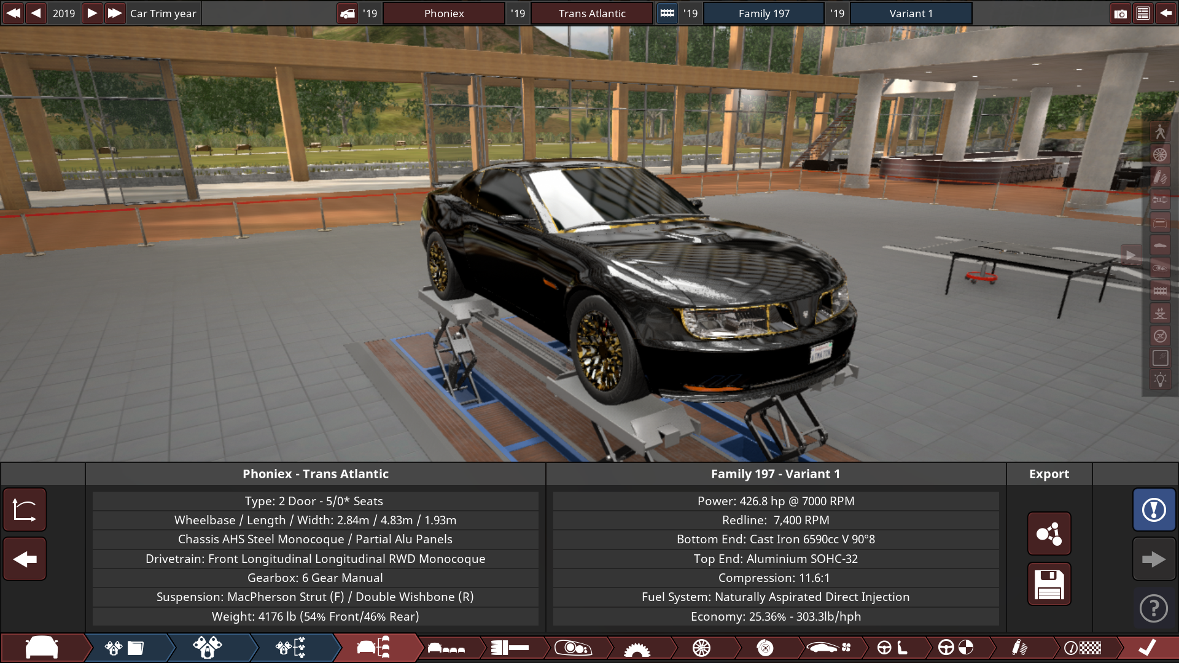Edit the Family 197 engine name field

pyautogui.click(x=764, y=13)
